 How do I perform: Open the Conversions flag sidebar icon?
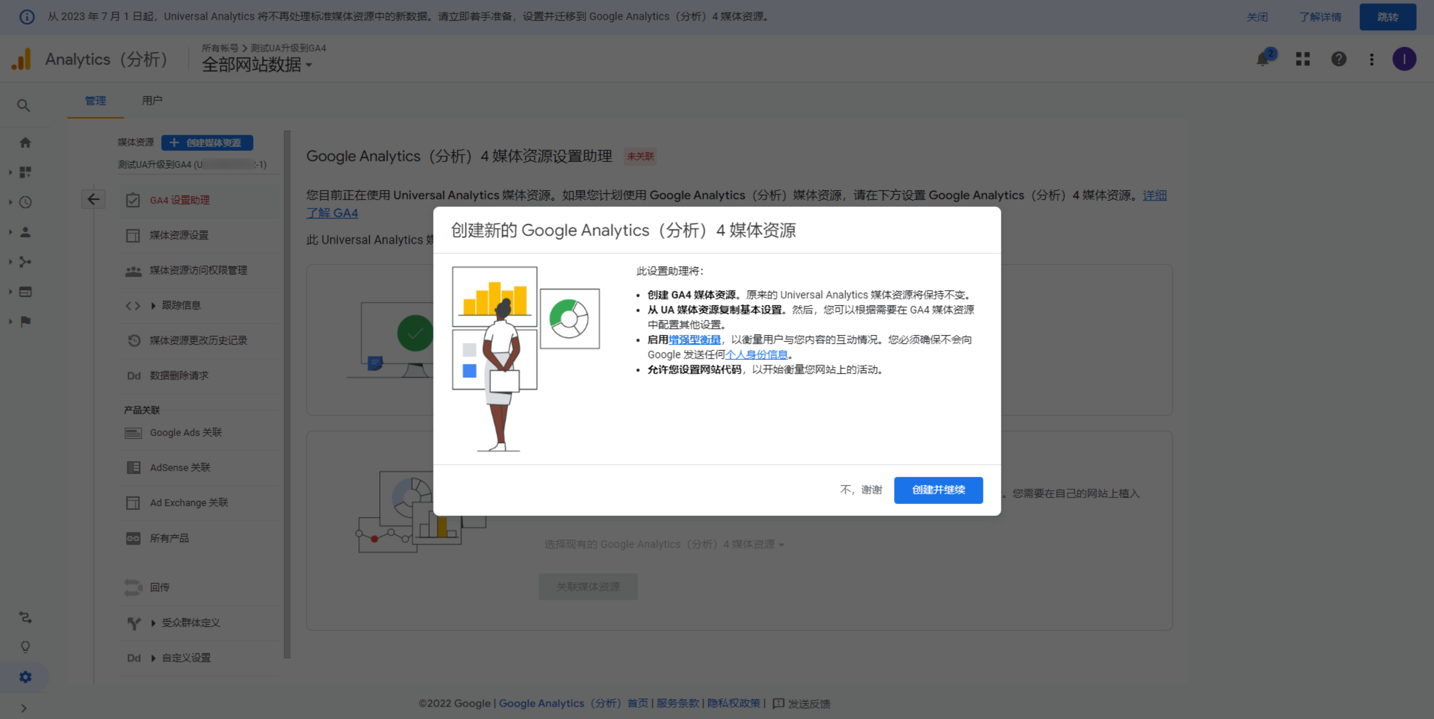coord(25,321)
